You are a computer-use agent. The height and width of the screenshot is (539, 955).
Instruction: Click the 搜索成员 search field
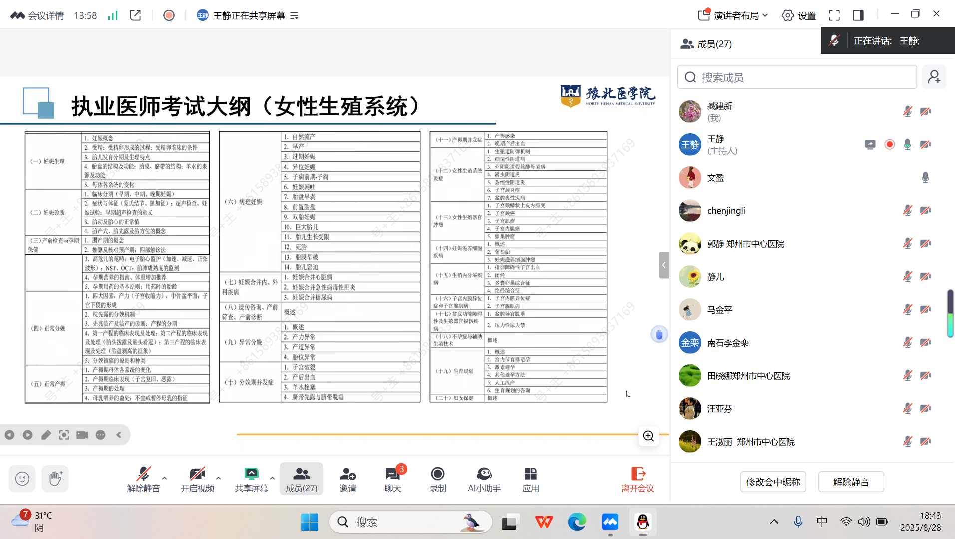tap(797, 77)
